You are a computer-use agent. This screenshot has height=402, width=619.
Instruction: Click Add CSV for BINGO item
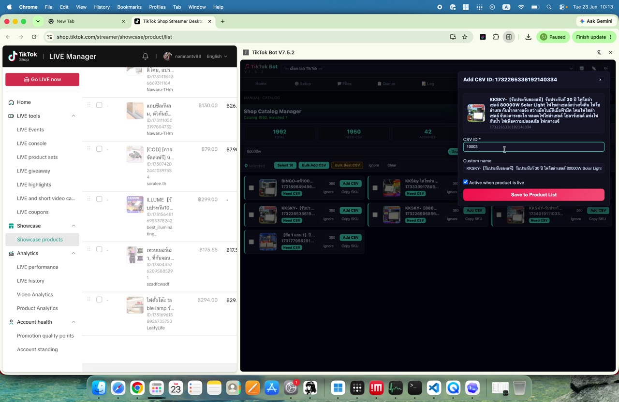coord(350,184)
